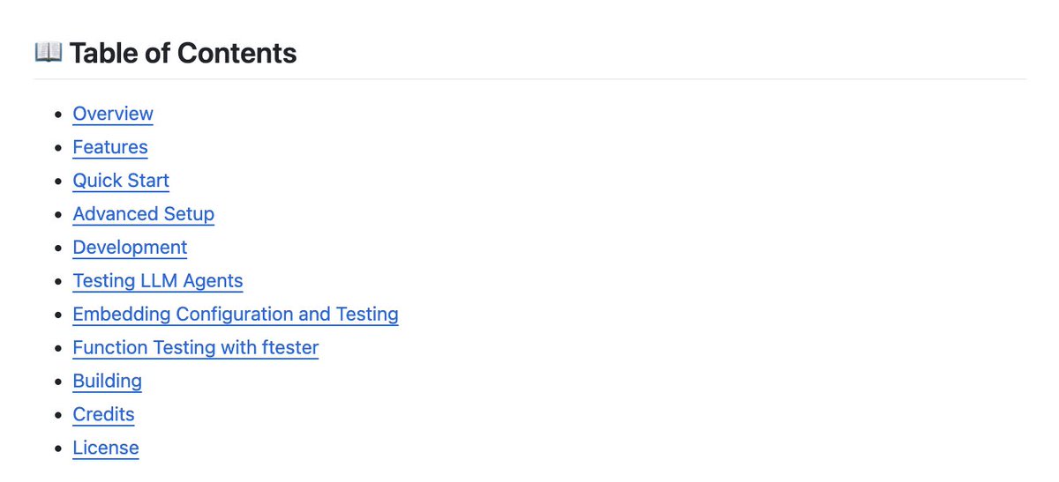Click the bullet before Development

58,248
